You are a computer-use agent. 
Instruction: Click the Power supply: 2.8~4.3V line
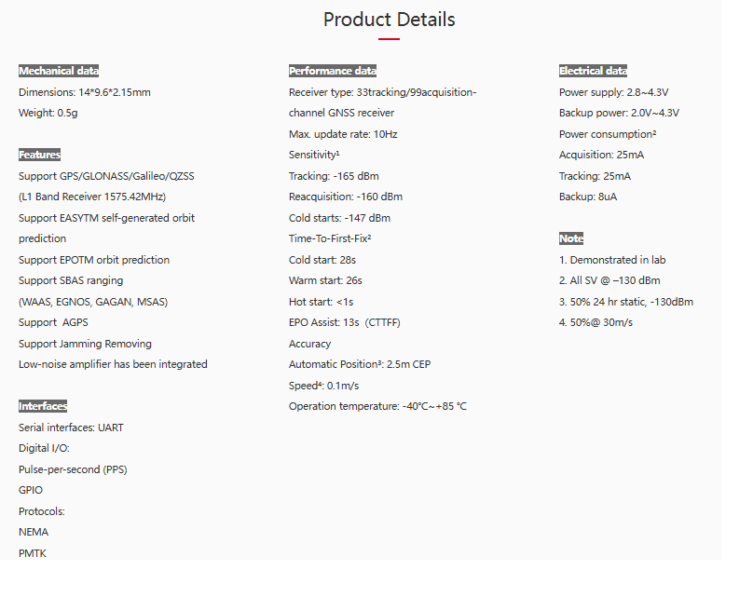pos(613,92)
